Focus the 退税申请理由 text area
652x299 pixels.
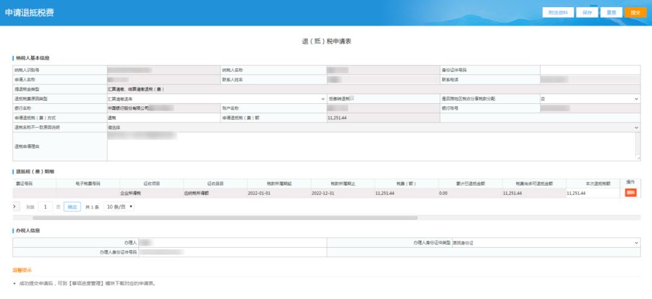[371, 146]
